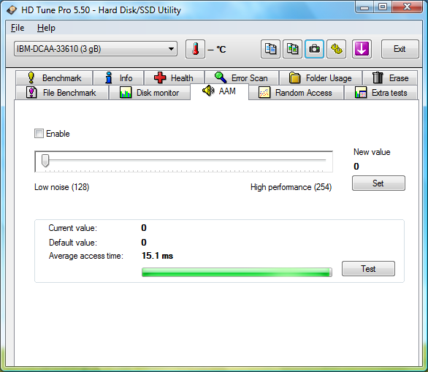
Task: Open the File Benchmark tab
Action: (x=62, y=93)
